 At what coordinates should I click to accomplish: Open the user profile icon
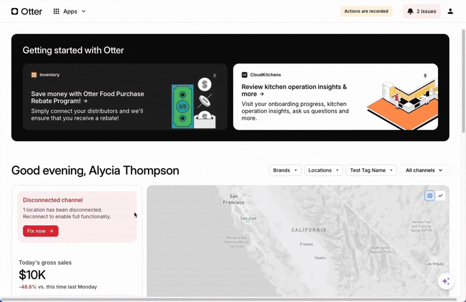pyautogui.click(x=450, y=11)
